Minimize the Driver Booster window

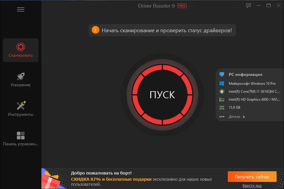(259, 6)
